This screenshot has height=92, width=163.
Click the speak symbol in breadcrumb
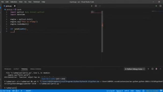click(x=19, y=10)
